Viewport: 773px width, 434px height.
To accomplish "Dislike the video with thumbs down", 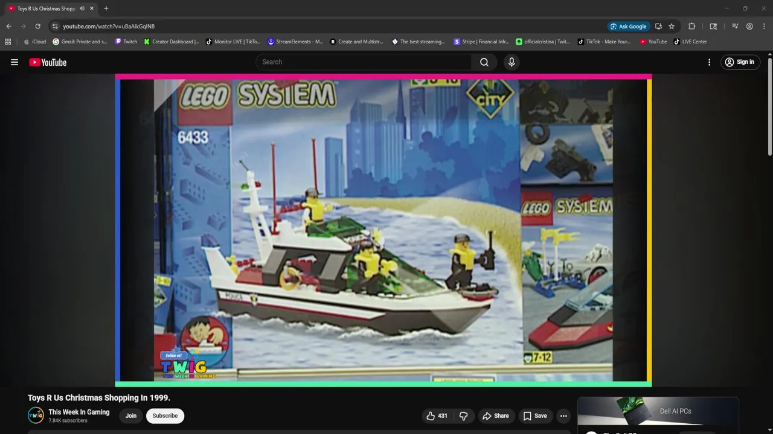I will pos(464,416).
